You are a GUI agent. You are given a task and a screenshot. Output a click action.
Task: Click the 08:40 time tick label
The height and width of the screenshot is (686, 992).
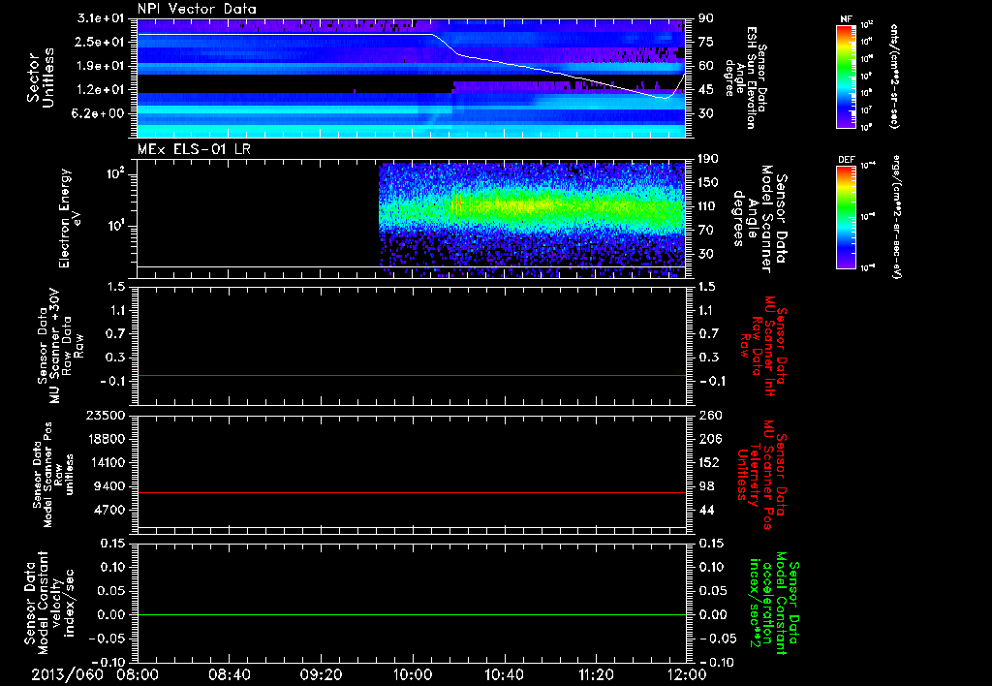229,674
